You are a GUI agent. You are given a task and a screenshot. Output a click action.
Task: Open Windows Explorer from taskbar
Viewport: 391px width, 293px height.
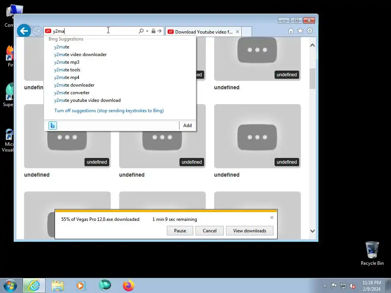click(58, 285)
